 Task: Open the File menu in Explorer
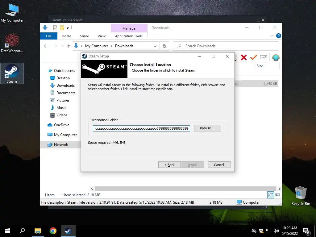49,36
